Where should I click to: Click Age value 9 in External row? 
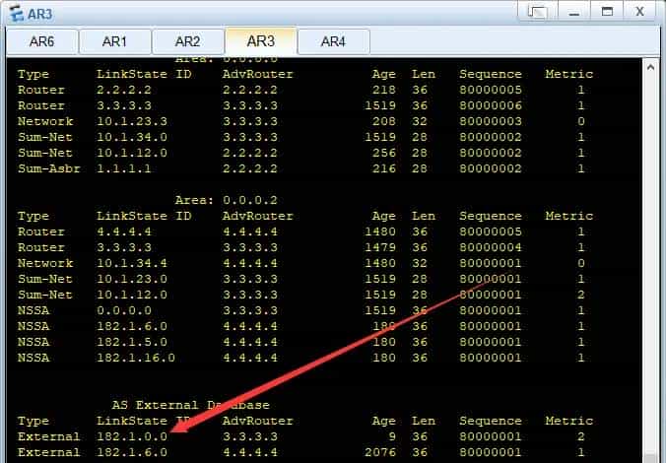pos(392,436)
